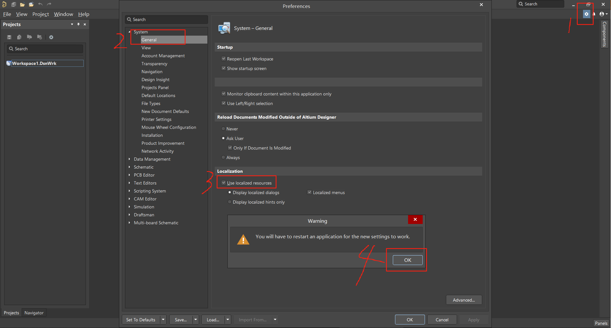Click the folder-with-magnifier icon in the Projects panel
611x328 pixels.
[x=29, y=37]
